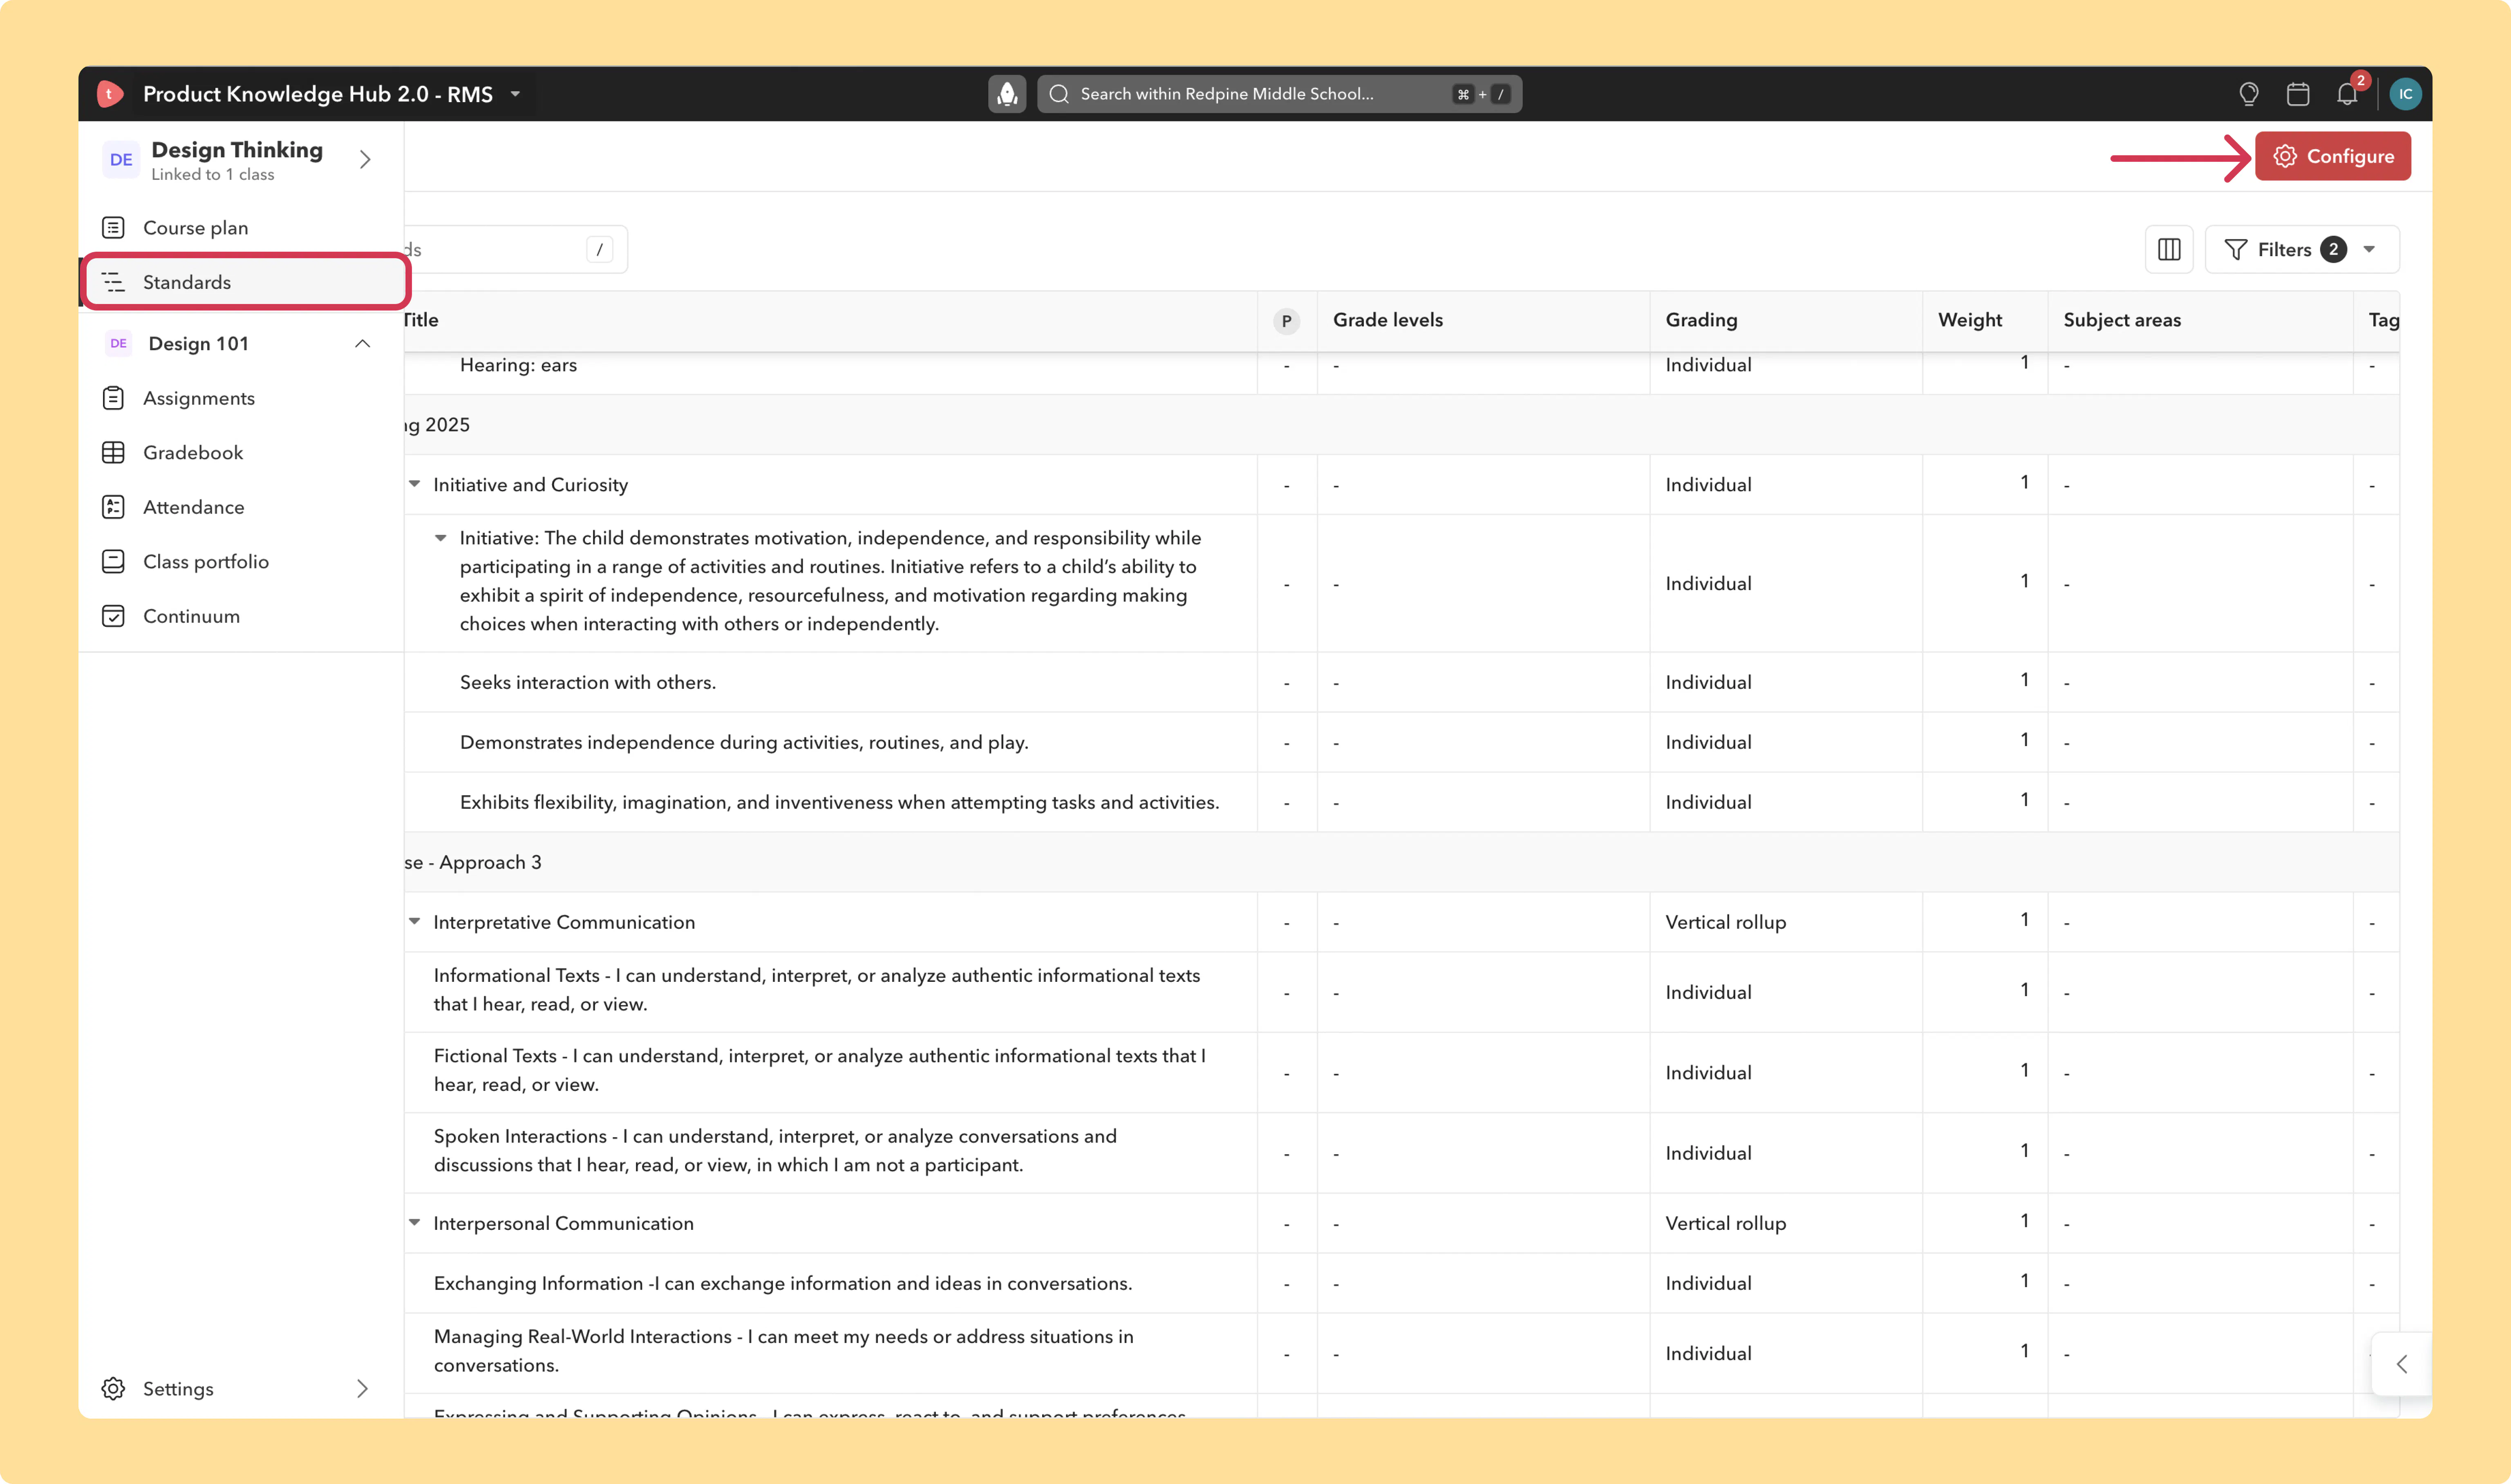This screenshot has width=2511, height=1484.
Task: Click Product Knowledge Hub 2.0 - RMS title
Action: [318, 94]
